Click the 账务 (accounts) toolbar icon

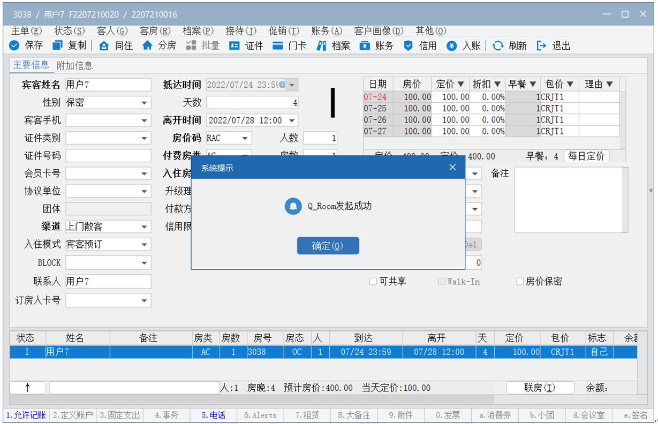pos(365,46)
